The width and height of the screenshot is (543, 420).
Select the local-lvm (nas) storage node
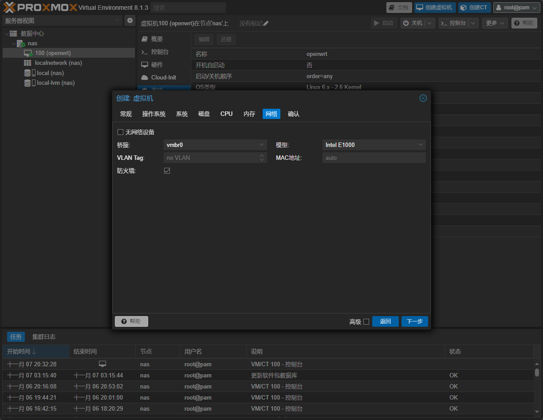click(55, 83)
